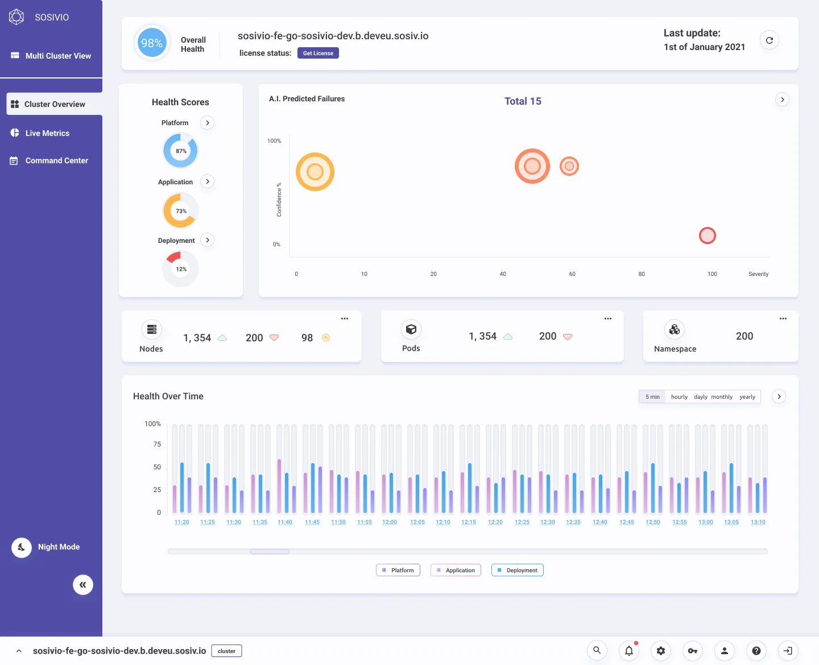This screenshot has height=665, width=819.
Task: Click the yellow failure bubble at severity 0
Action: click(x=315, y=172)
